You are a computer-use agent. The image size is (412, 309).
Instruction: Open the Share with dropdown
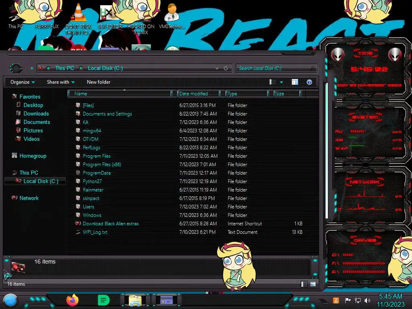pyautogui.click(x=61, y=82)
